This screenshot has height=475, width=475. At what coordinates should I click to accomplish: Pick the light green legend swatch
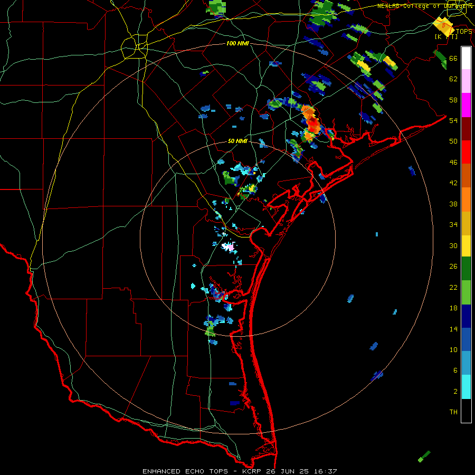pyautogui.click(x=466, y=292)
